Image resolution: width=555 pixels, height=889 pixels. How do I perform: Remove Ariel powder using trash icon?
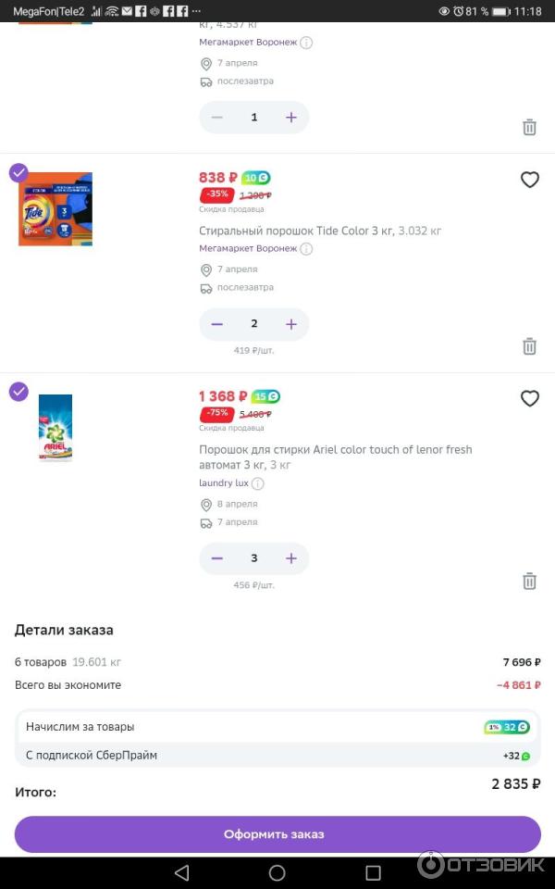click(x=529, y=582)
